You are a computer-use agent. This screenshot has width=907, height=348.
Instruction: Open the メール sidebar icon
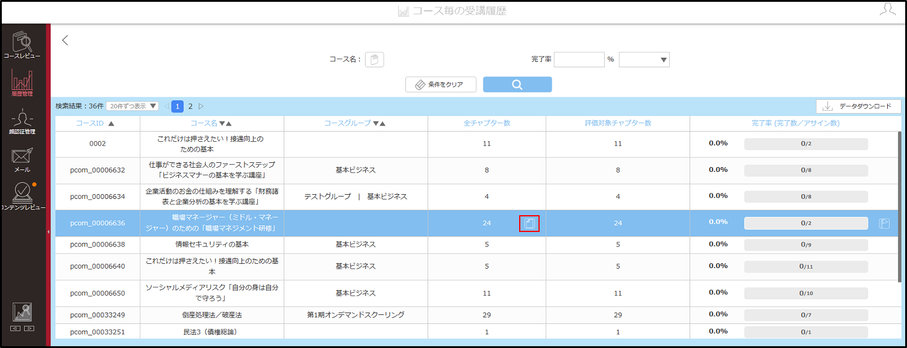coord(22,159)
